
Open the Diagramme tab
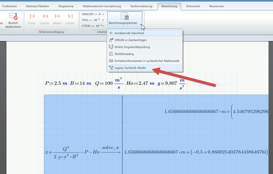coord(66,6)
